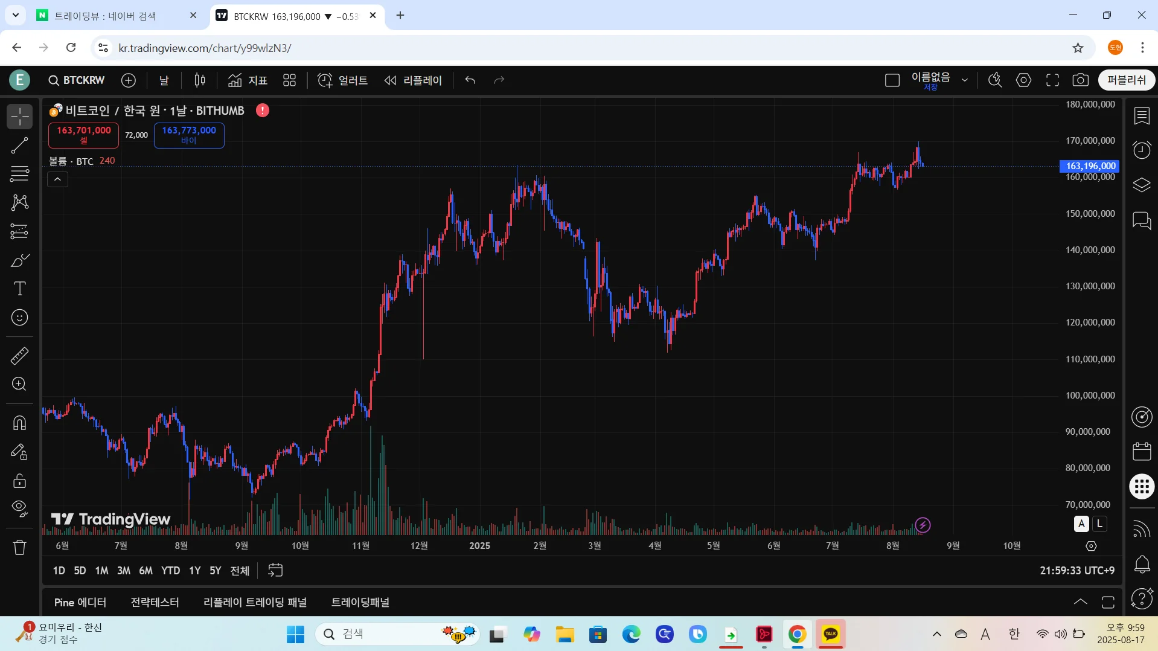1158x651 pixels.
Task: Open the emoji icons tool
Action: (x=19, y=318)
